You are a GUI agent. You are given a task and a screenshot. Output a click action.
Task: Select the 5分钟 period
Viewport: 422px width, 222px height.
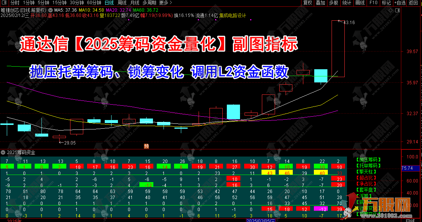[43, 3]
